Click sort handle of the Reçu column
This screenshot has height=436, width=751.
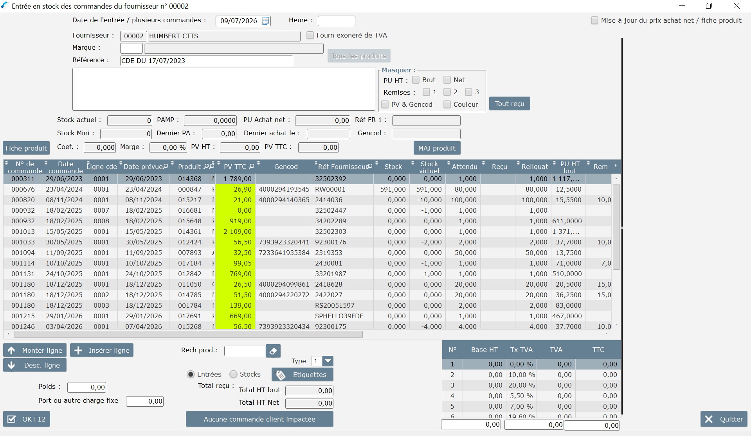pos(484,163)
